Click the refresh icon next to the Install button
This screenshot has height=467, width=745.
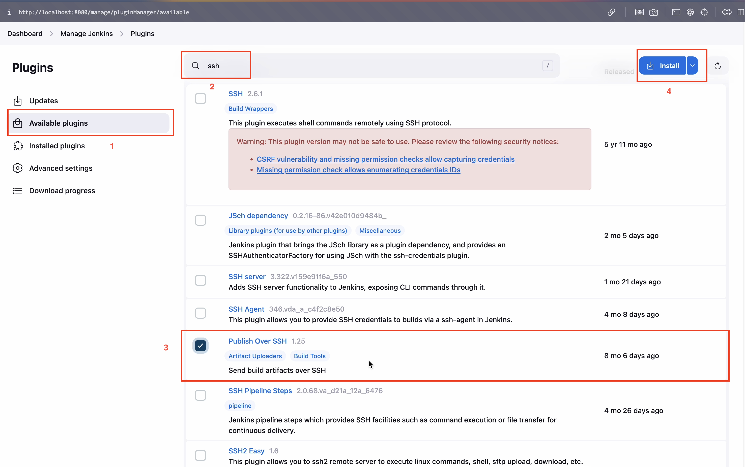pos(718,65)
